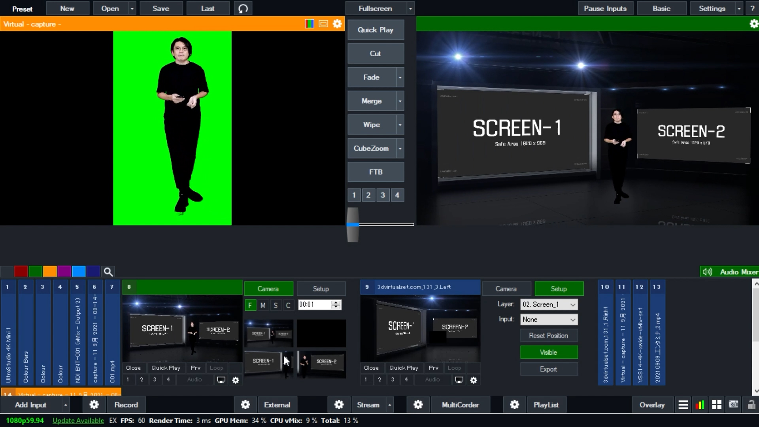Open streaming settings gear beside Stream

coord(339,405)
